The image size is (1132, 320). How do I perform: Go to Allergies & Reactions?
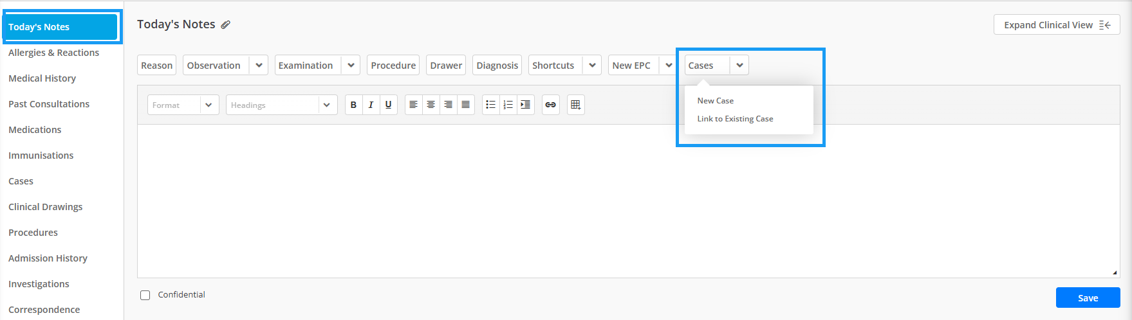53,53
